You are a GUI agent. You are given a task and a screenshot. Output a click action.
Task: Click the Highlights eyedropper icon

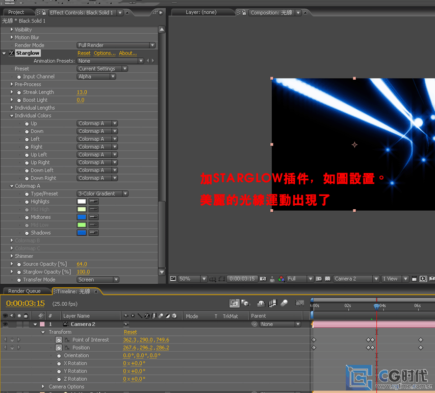point(93,202)
